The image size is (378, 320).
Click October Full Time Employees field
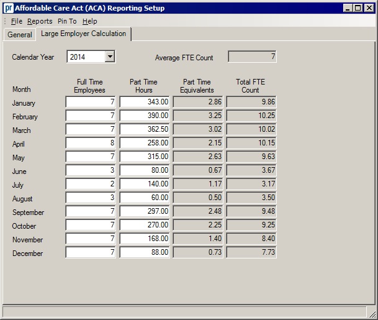91,225
